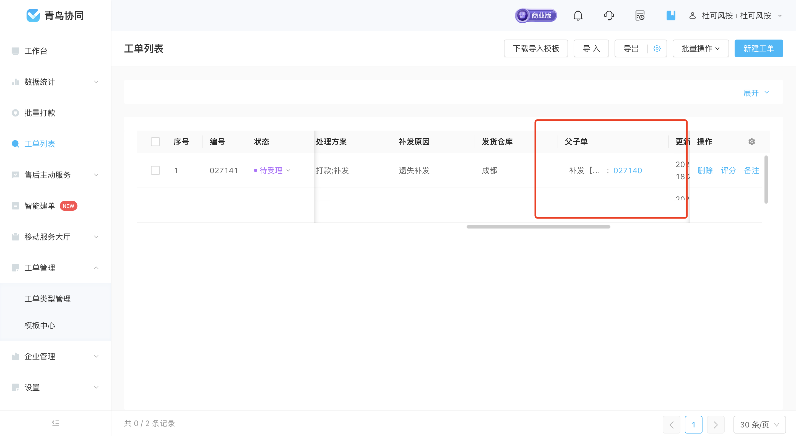The image size is (796, 436).
Task: Click the 父子单 column header
Action: pyautogui.click(x=576, y=142)
